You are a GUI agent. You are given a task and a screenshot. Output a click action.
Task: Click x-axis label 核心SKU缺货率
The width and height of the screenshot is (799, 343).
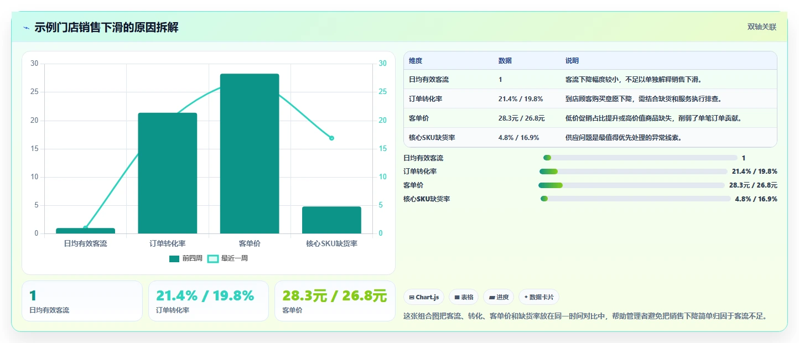click(331, 243)
